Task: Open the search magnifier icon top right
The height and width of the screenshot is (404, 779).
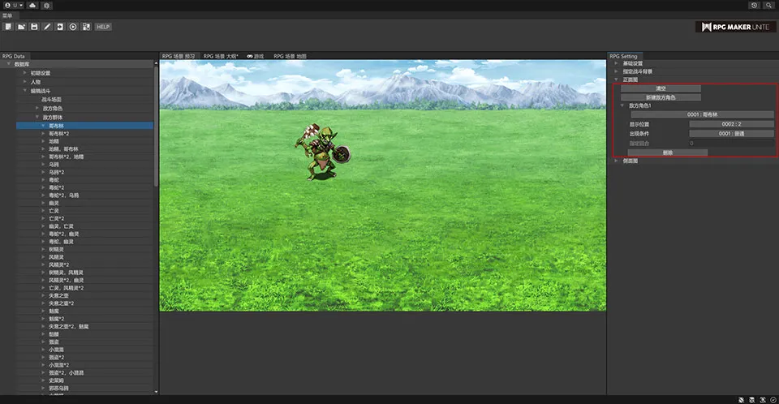Action: [768, 5]
